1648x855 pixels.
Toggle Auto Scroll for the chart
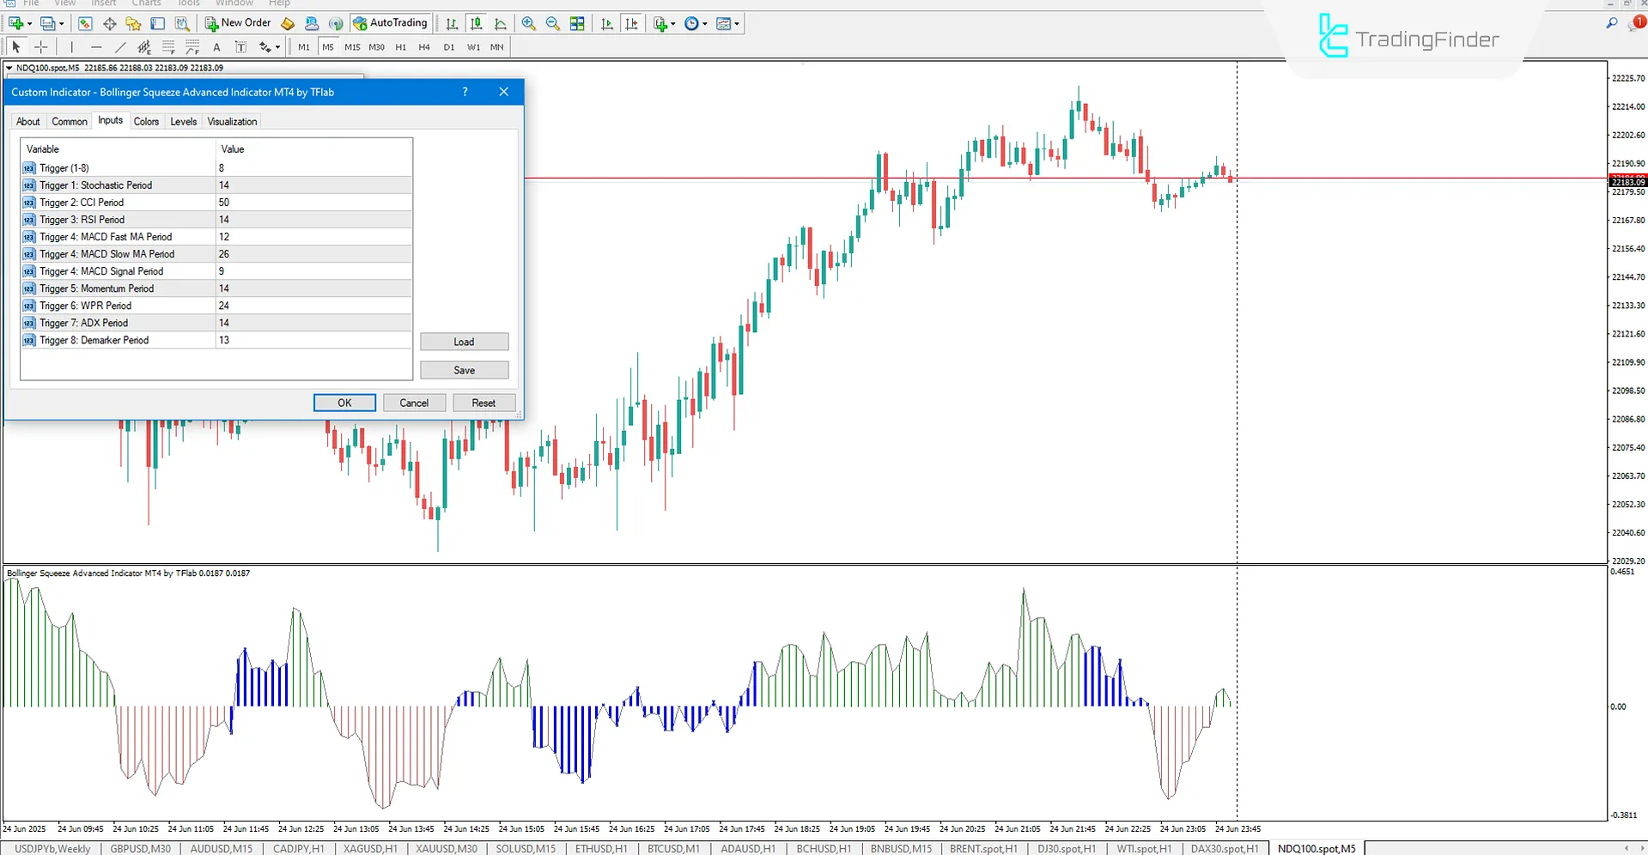[x=605, y=23]
